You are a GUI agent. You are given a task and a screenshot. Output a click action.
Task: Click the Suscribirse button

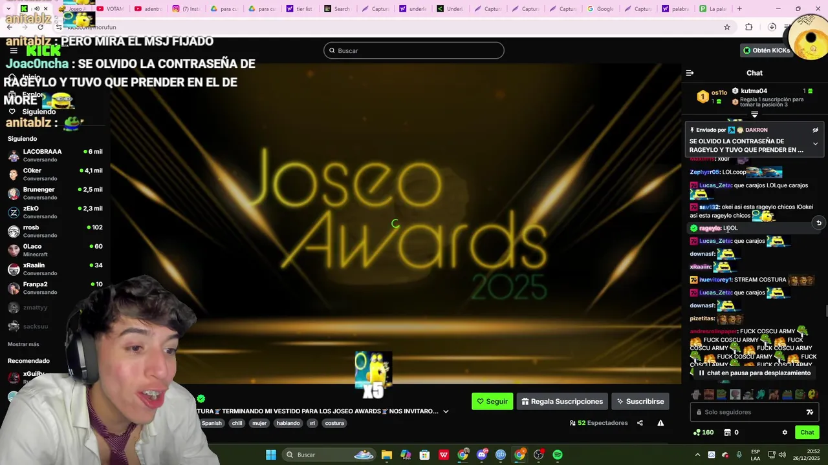pos(640,401)
